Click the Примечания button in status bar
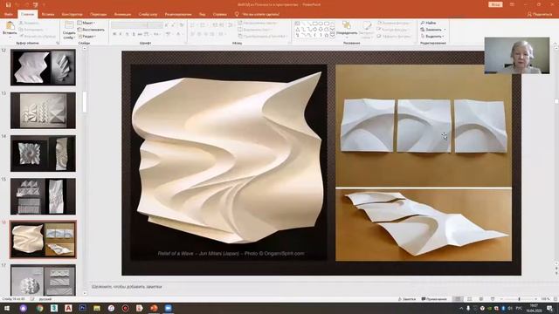This screenshot has height=314, width=559. point(434,299)
